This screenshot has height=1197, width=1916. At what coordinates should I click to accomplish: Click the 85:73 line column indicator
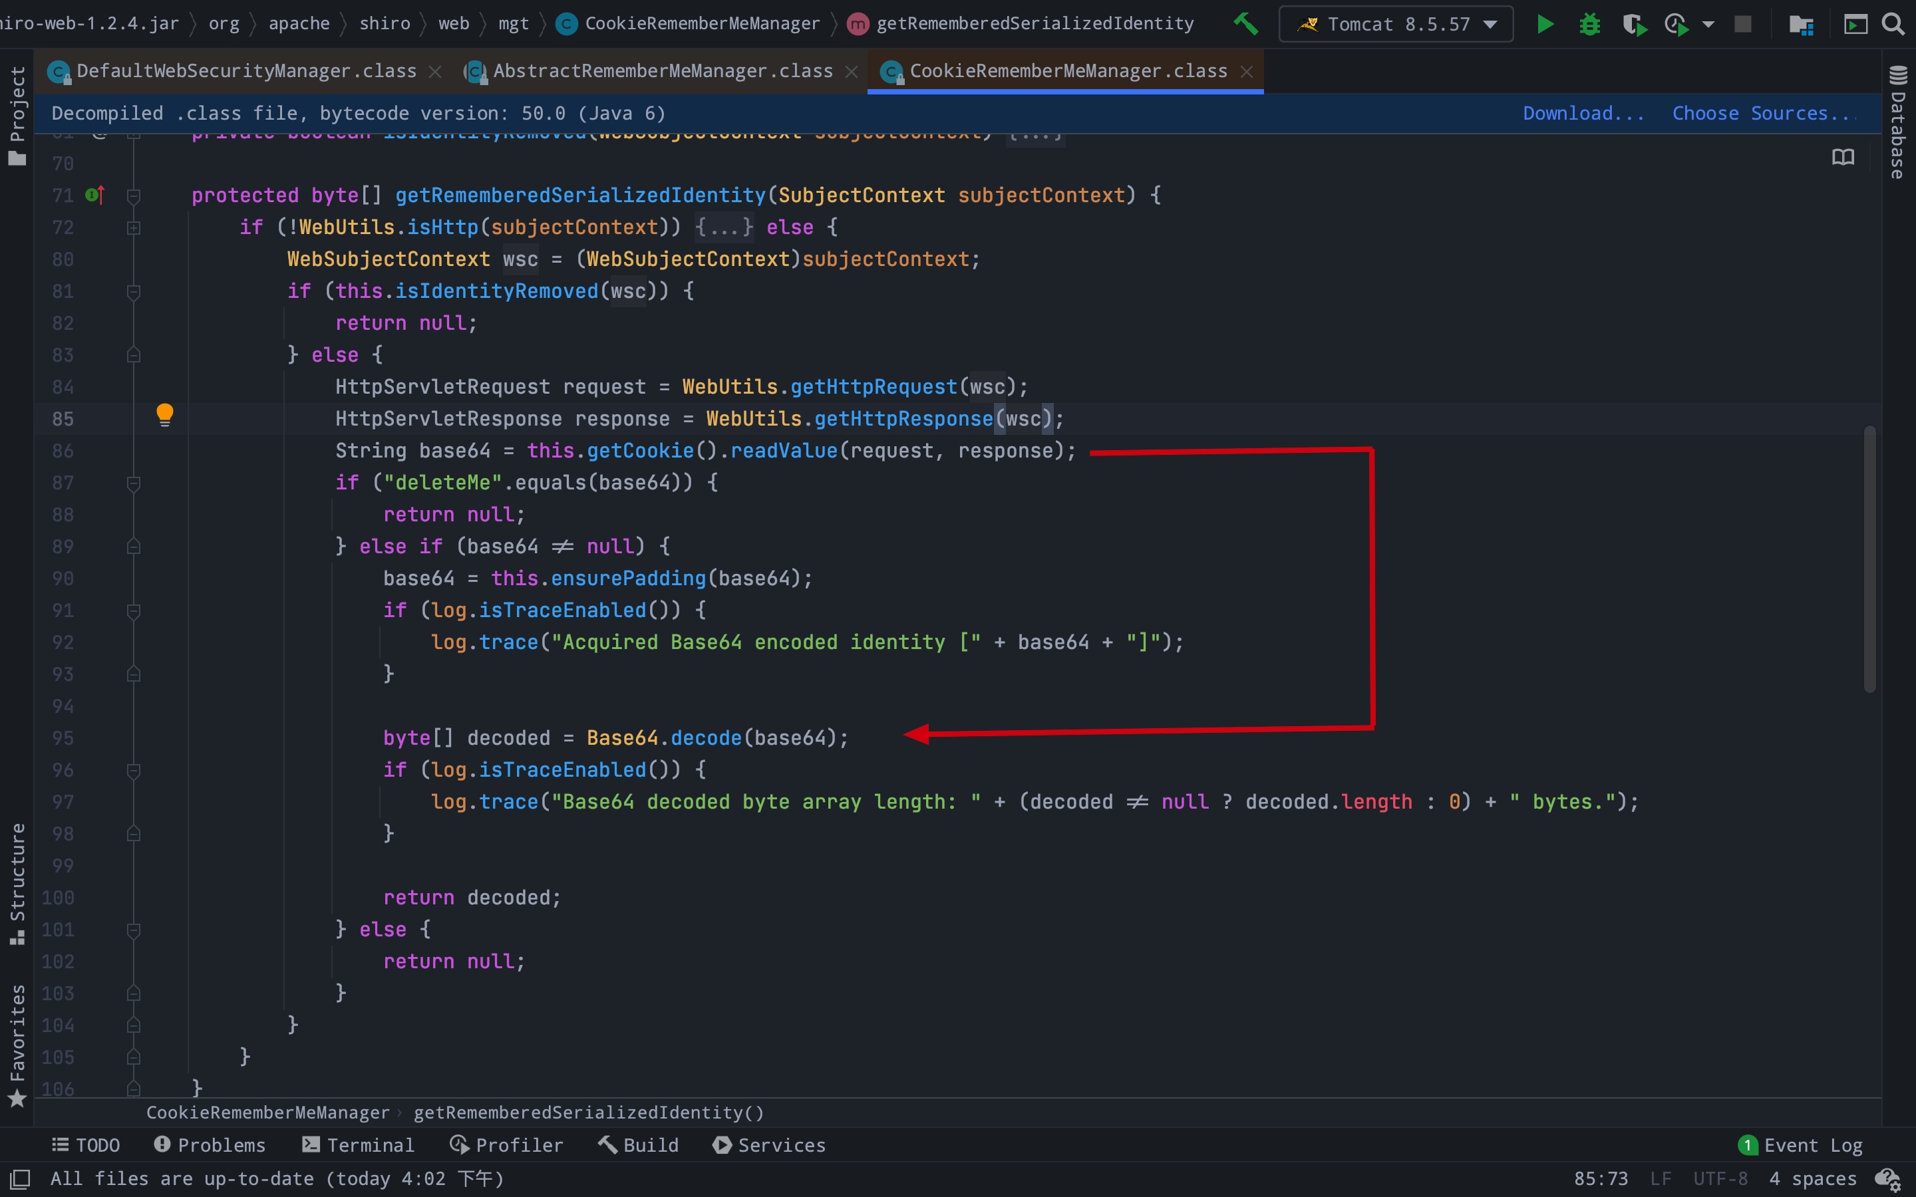[x=1600, y=1179]
